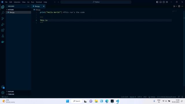Open Customize Layout
This screenshot has width=185, height=104.
(x=167, y=2)
